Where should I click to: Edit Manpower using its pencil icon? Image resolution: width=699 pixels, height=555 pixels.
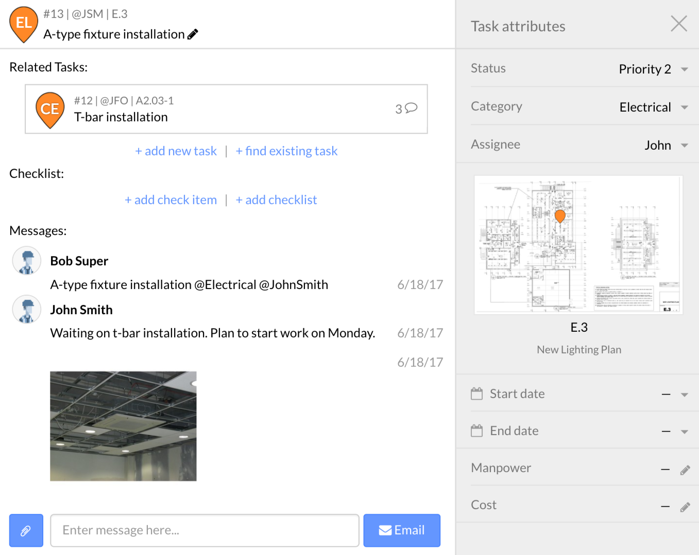click(685, 470)
